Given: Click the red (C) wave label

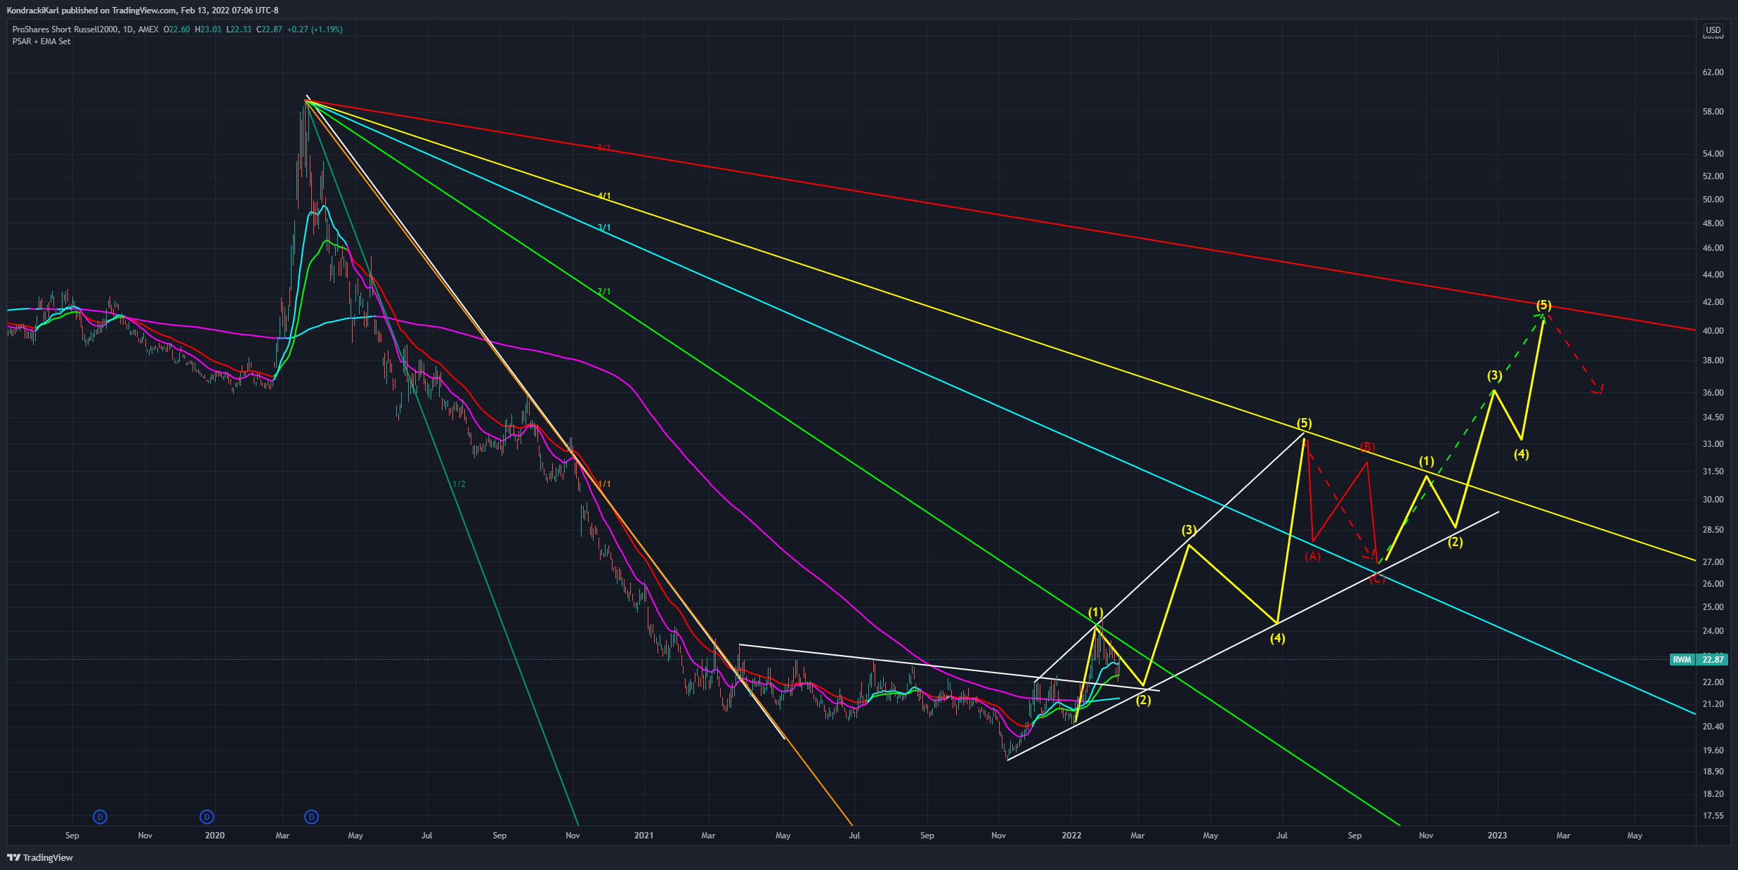Looking at the screenshot, I should click(x=1377, y=579).
